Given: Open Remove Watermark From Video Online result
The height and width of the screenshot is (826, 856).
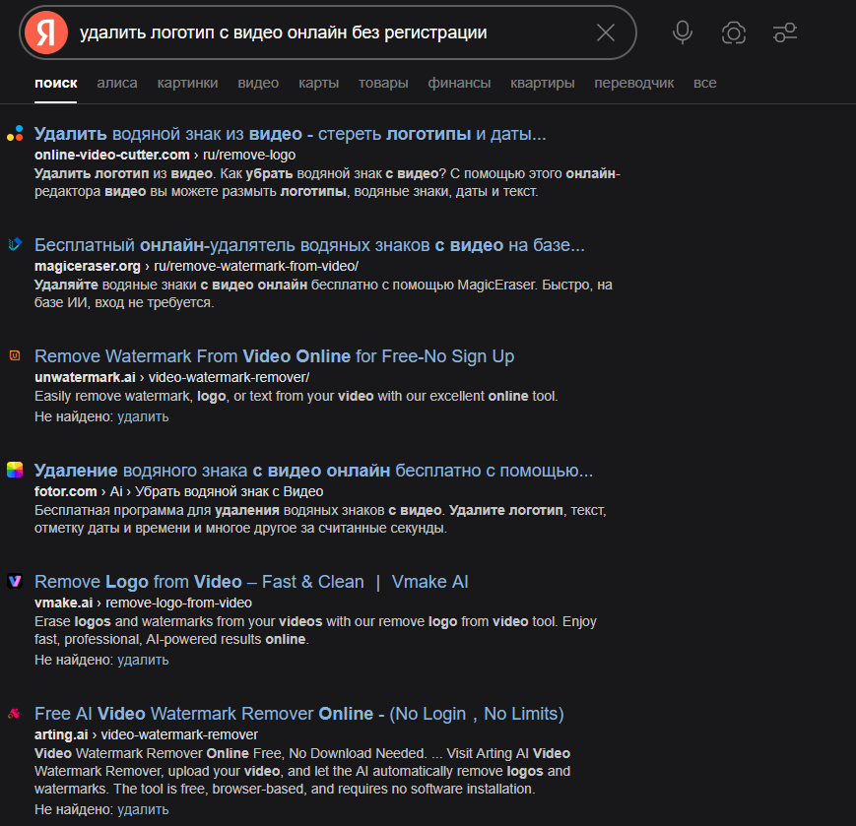Looking at the screenshot, I should [274, 356].
